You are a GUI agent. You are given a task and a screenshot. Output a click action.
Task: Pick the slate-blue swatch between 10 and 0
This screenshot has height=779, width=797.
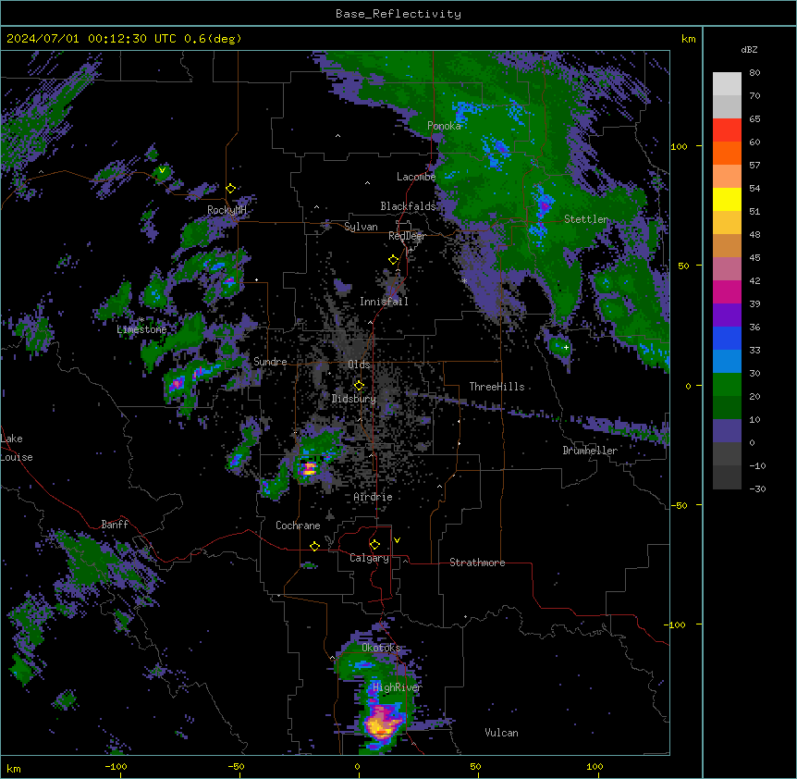tap(727, 431)
